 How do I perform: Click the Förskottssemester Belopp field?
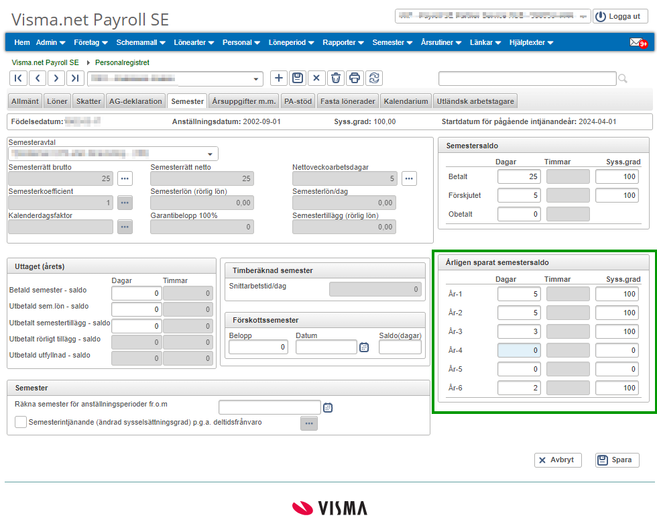coord(258,347)
